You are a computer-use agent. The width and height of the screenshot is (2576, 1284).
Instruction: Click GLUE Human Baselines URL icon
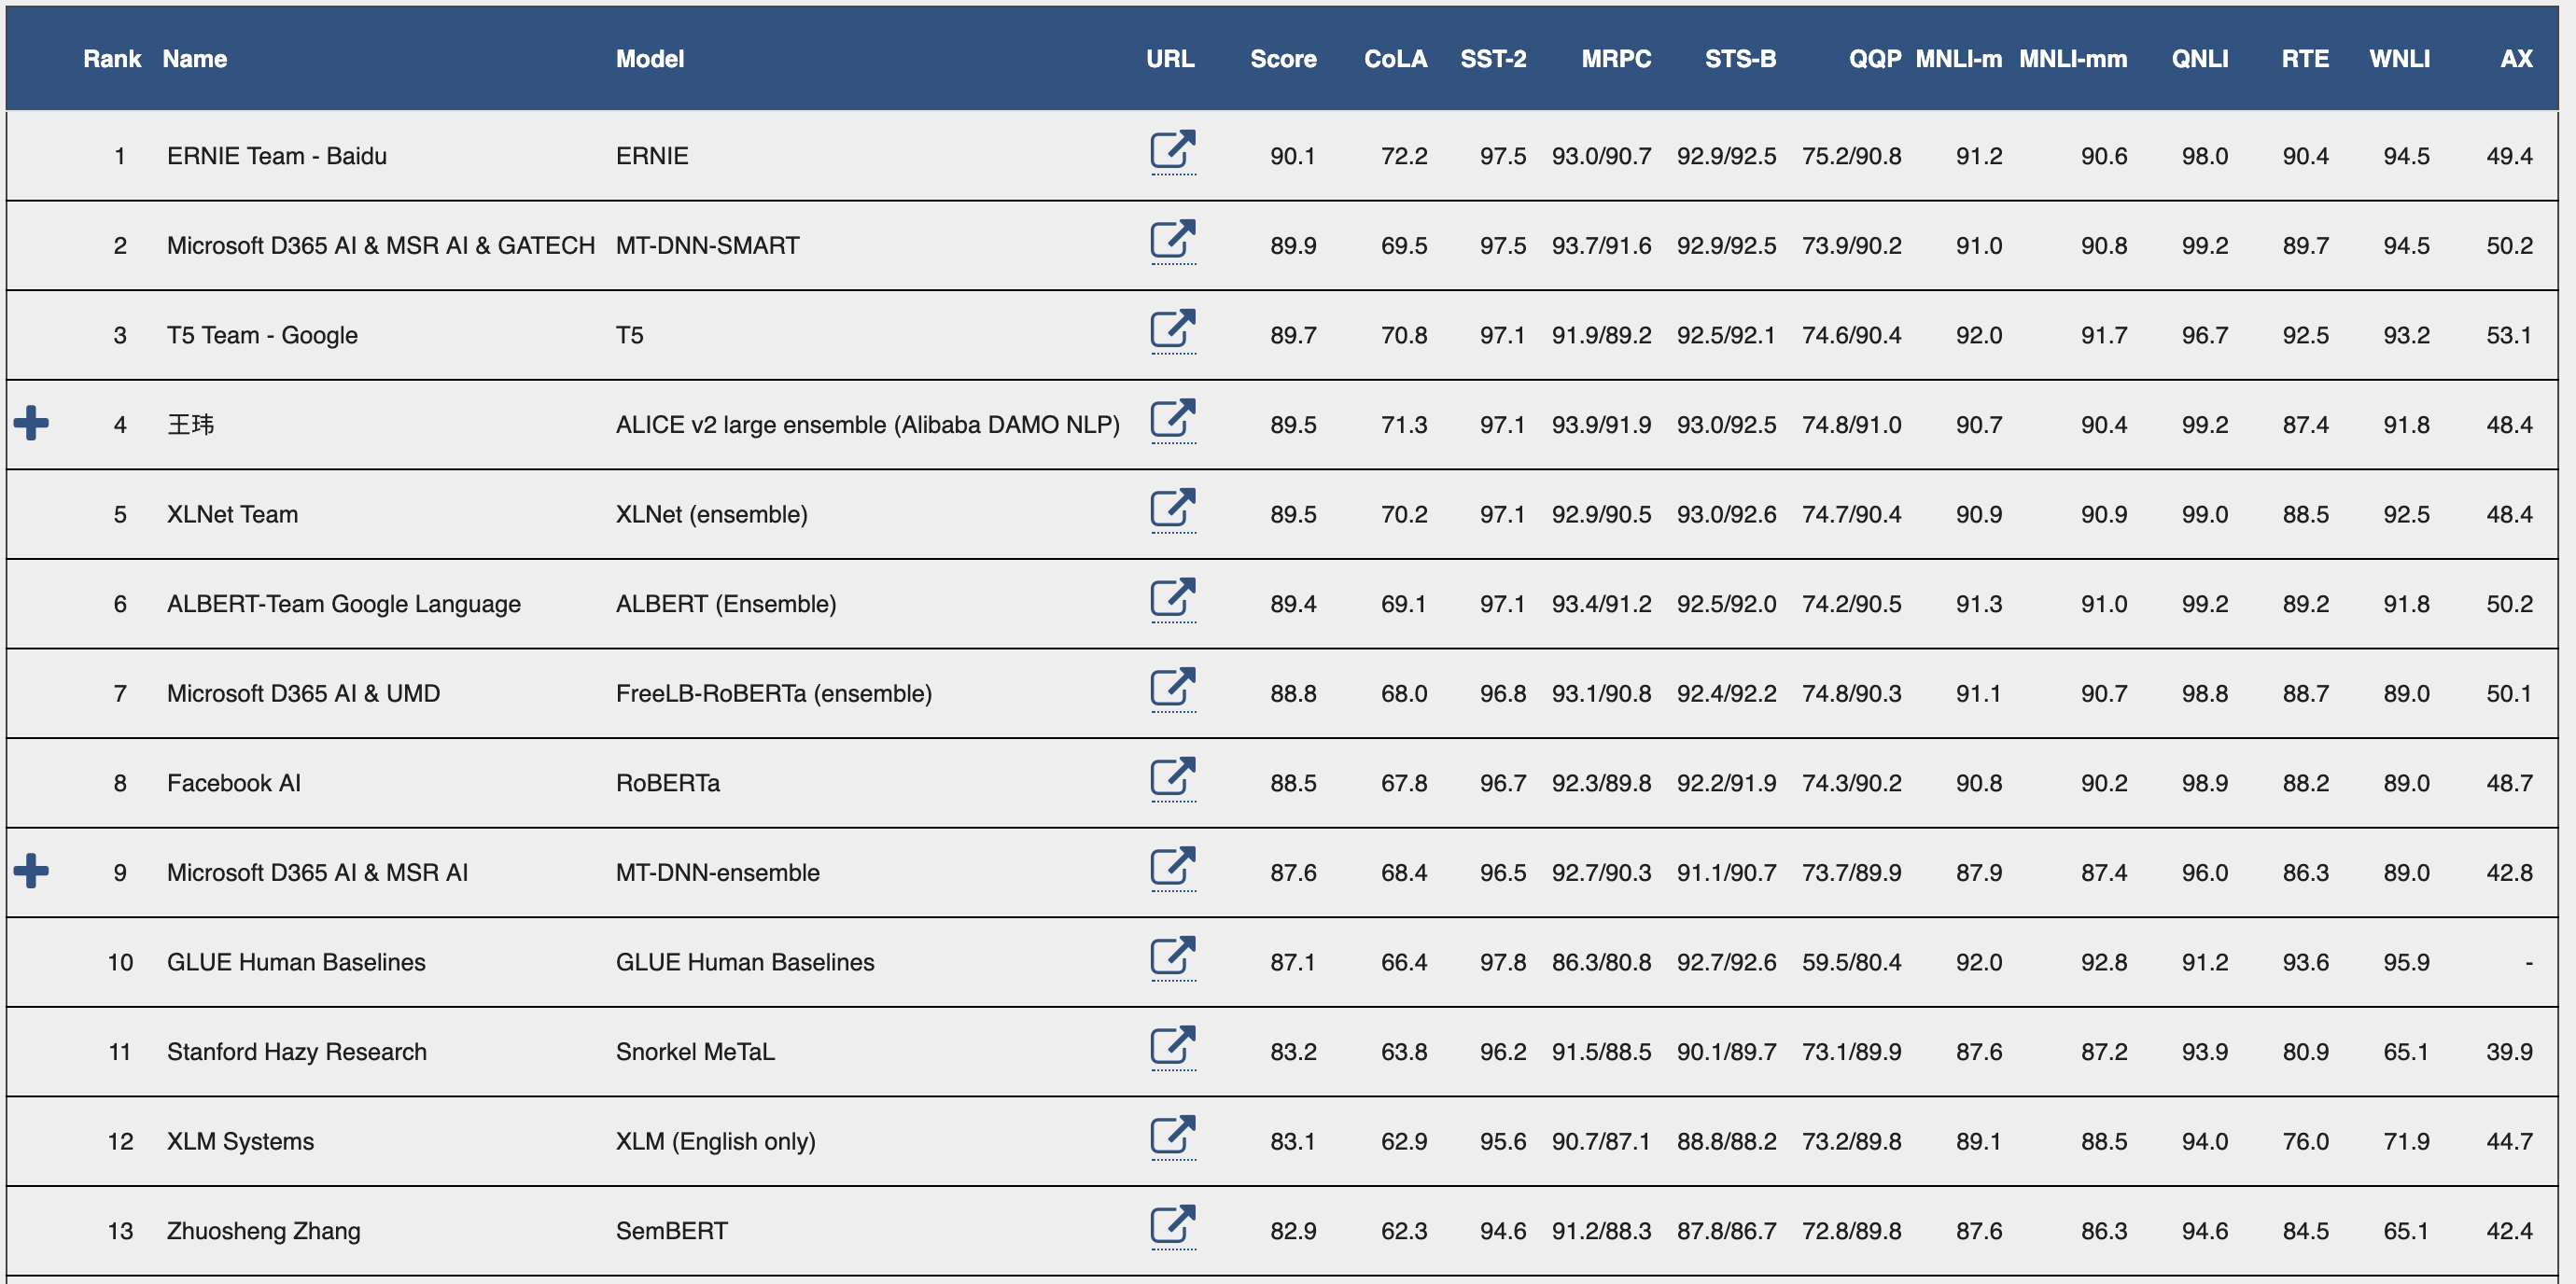[1172, 957]
